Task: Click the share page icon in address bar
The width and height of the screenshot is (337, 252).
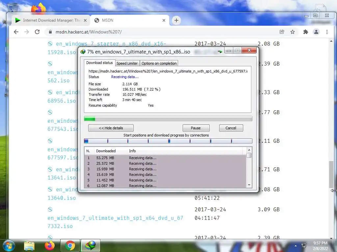Action: coord(282,32)
